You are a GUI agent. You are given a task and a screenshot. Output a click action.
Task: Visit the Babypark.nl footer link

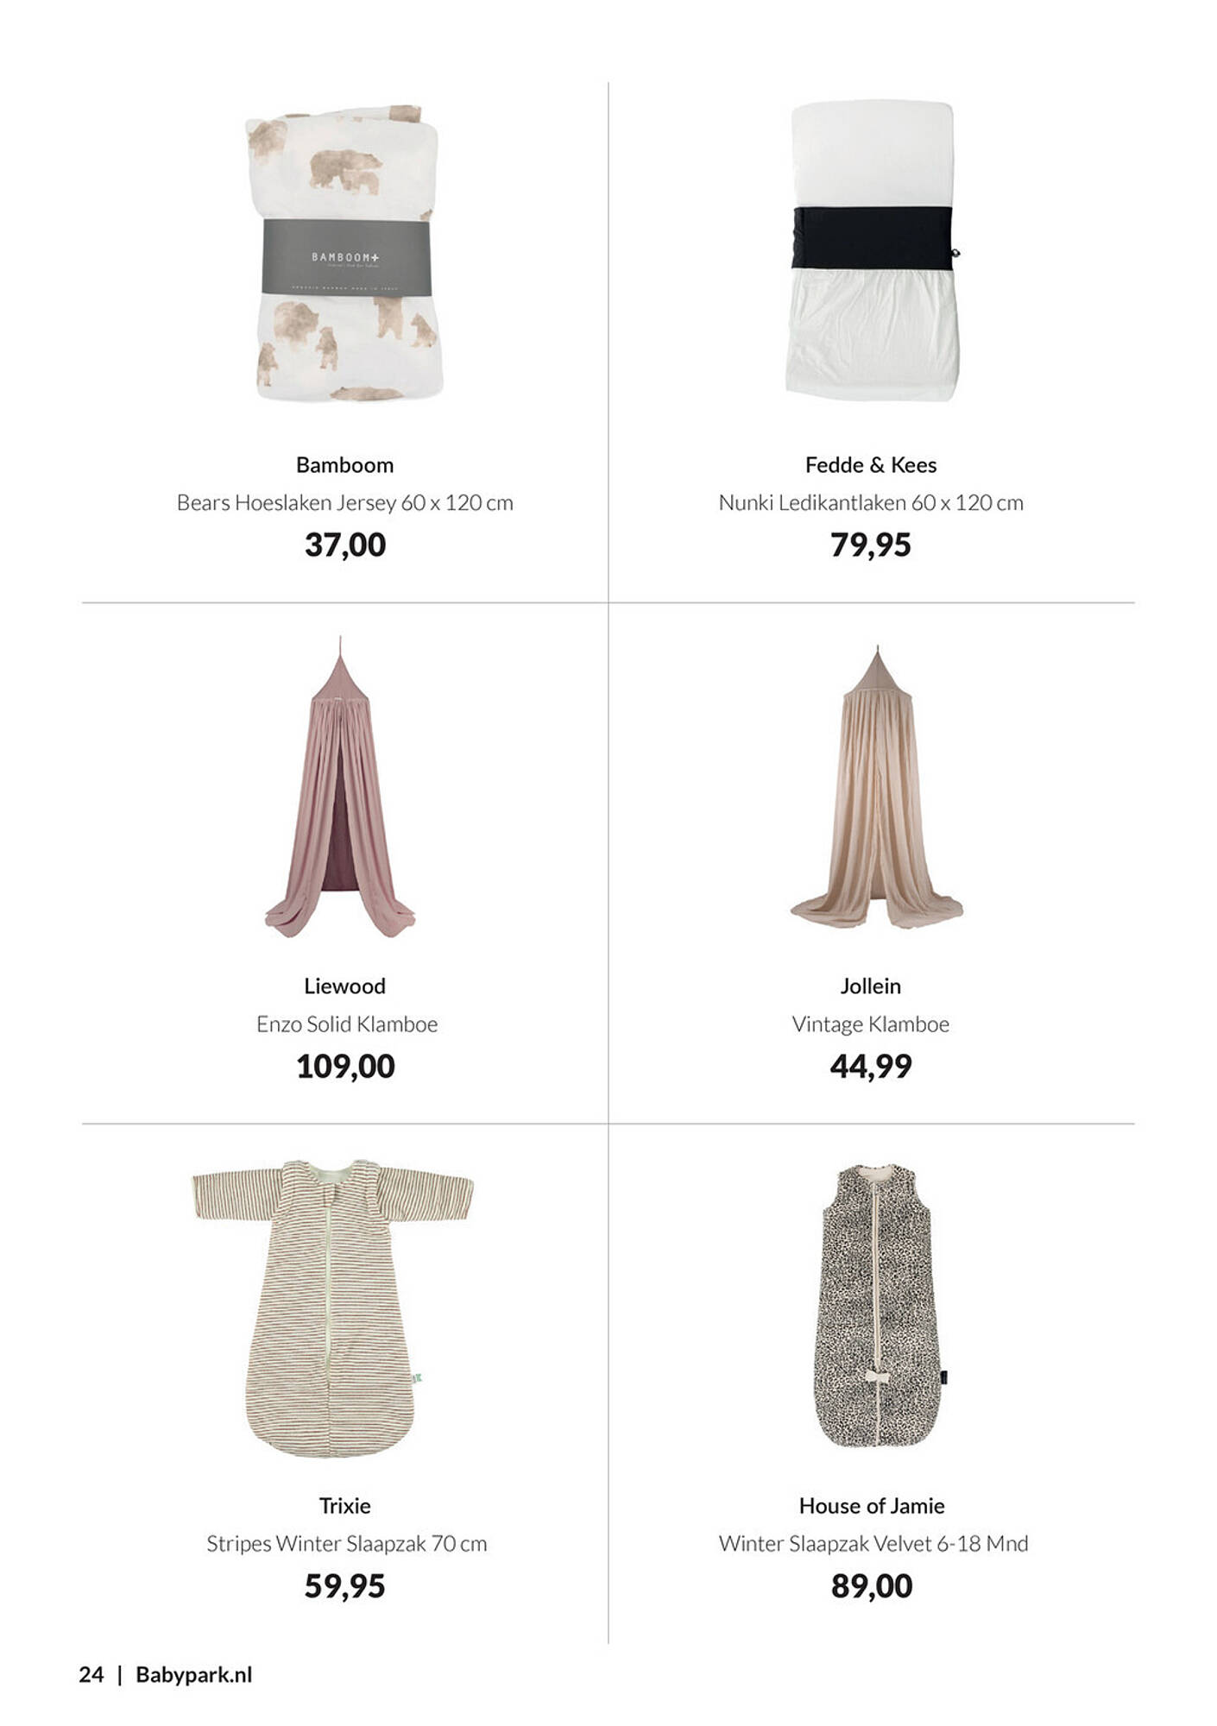point(194,1675)
